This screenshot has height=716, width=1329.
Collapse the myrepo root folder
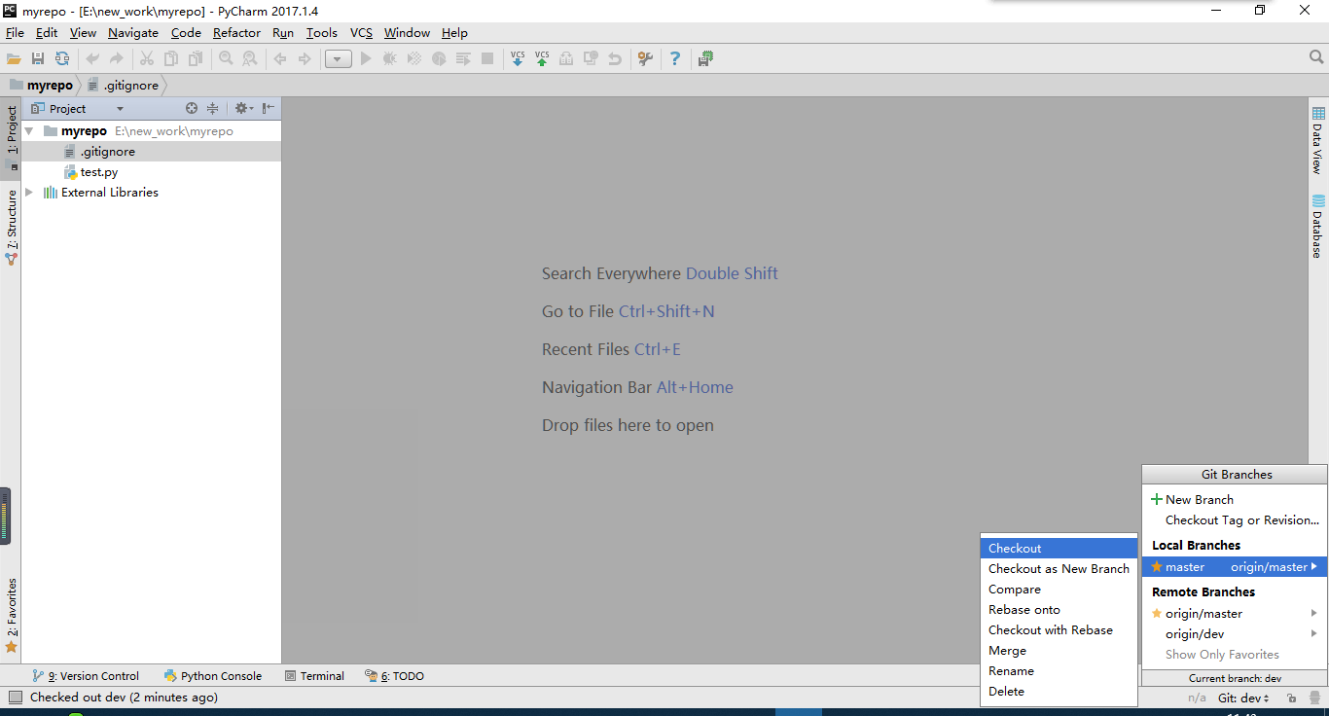29,131
